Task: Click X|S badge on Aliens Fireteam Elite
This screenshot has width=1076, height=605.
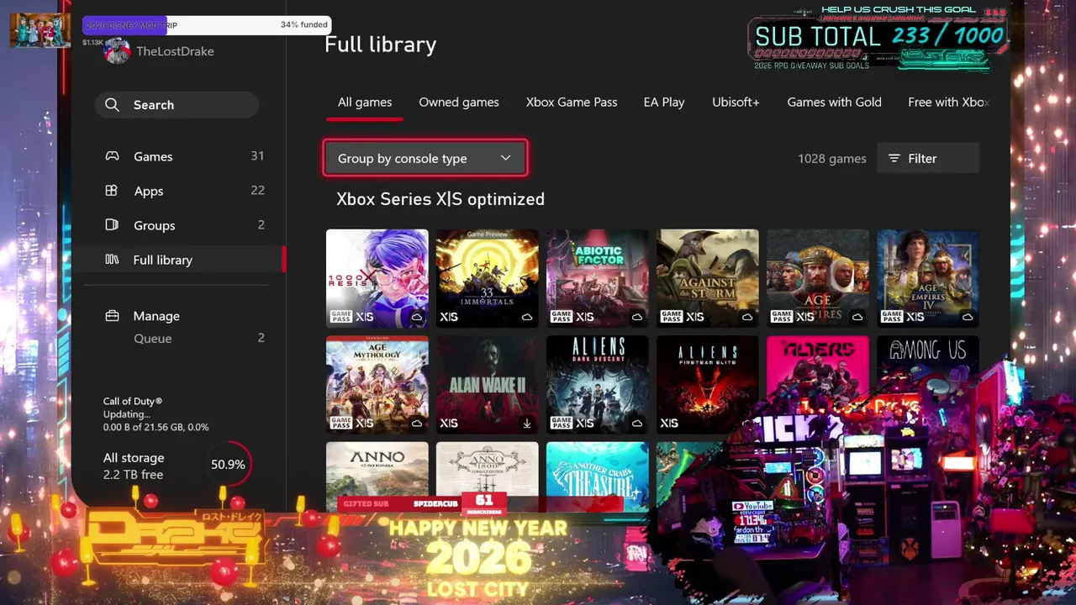Action: coord(669,423)
